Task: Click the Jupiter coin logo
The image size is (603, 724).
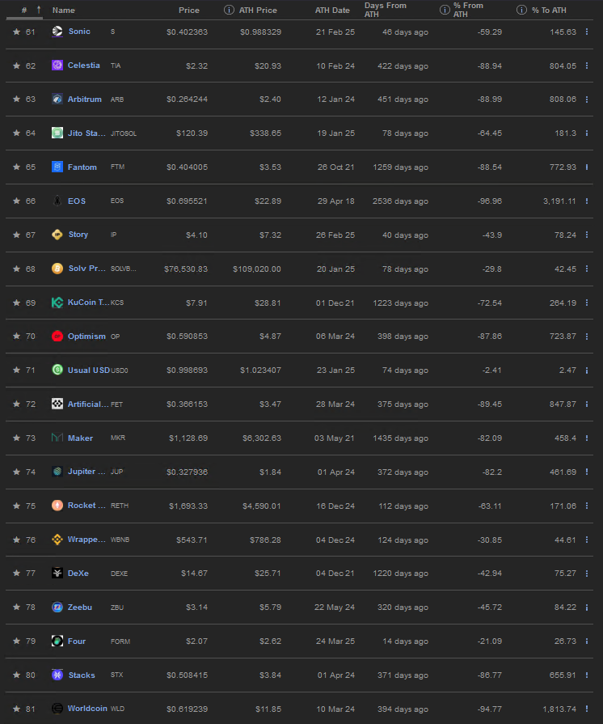Action: (57, 472)
